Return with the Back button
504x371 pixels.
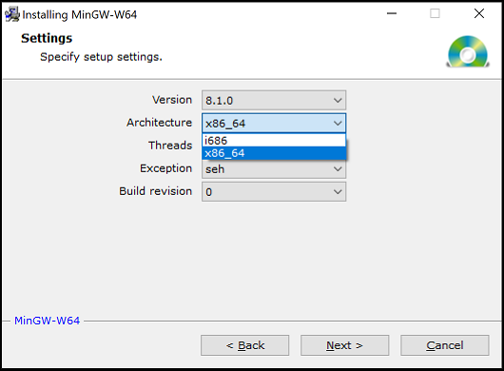tap(245, 345)
